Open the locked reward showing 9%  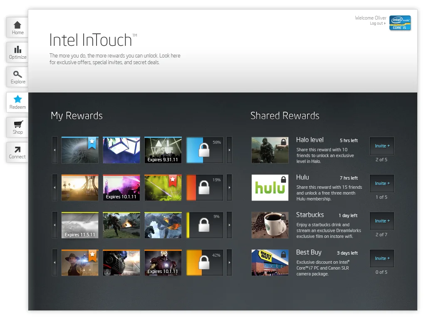click(205, 225)
